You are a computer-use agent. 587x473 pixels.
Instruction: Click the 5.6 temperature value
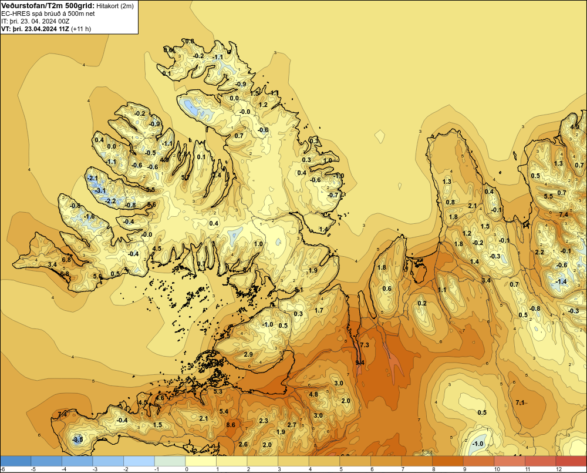pyautogui.click(x=151, y=204)
